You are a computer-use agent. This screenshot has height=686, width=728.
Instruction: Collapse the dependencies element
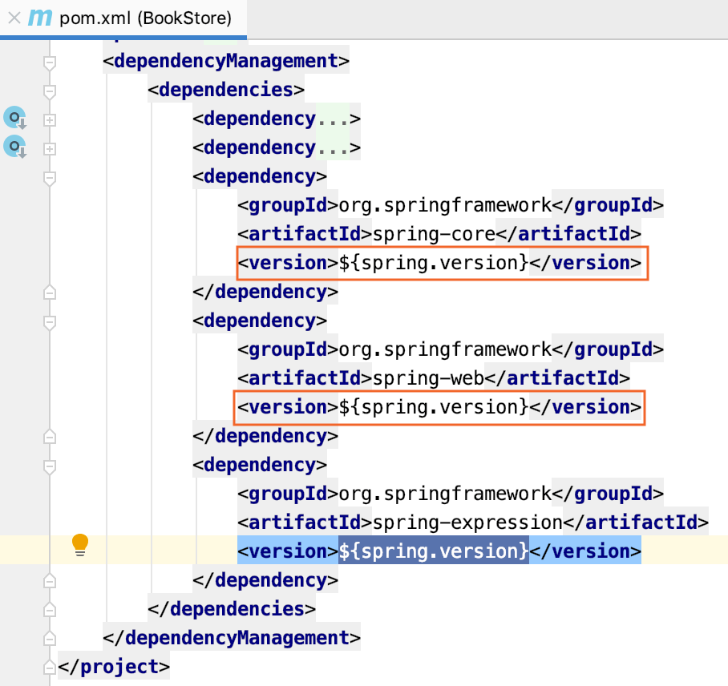(x=50, y=91)
